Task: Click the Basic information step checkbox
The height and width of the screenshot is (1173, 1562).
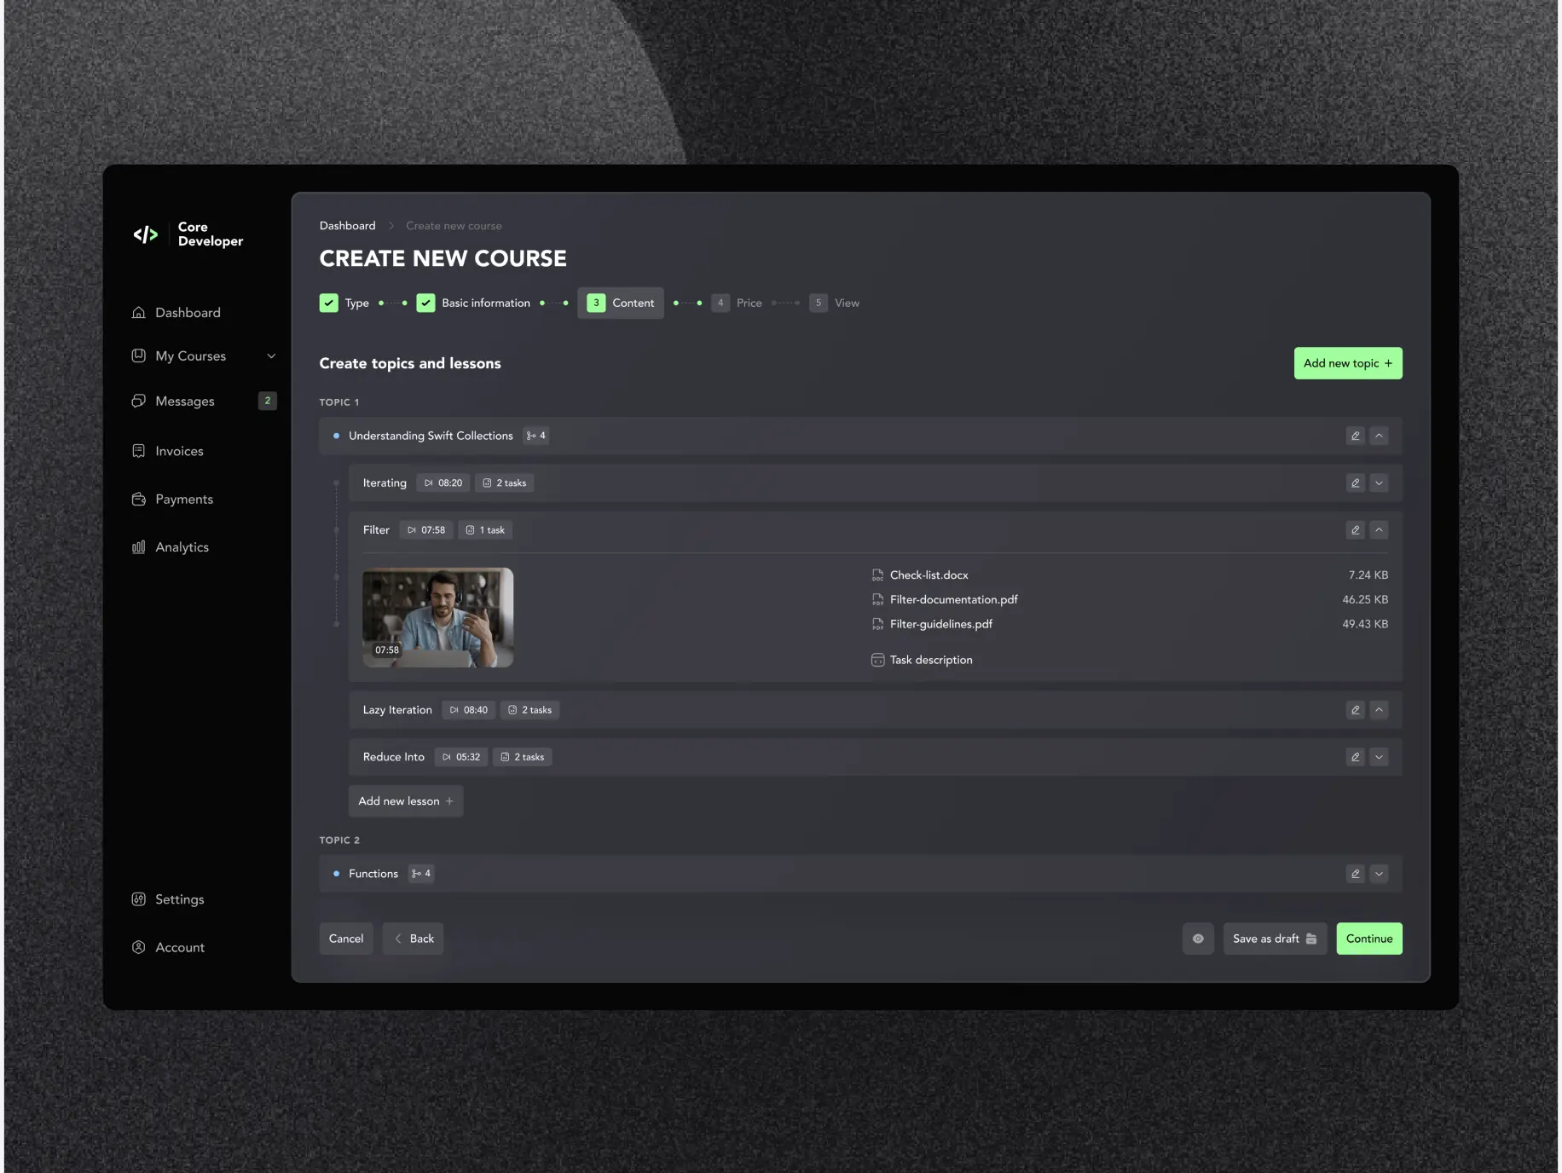Action: pyautogui.click(x=425, y=303)
